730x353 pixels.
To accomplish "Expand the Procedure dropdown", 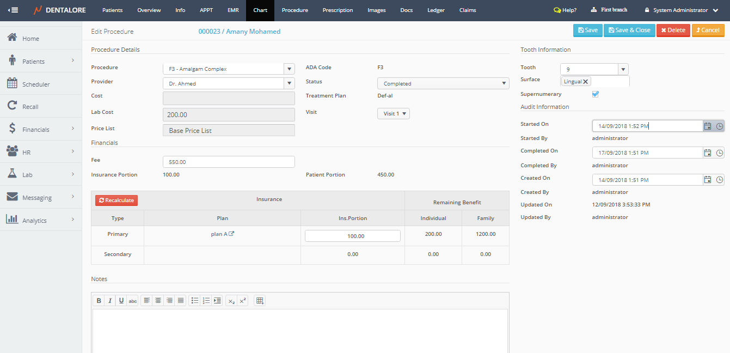I will click(289, 69).
